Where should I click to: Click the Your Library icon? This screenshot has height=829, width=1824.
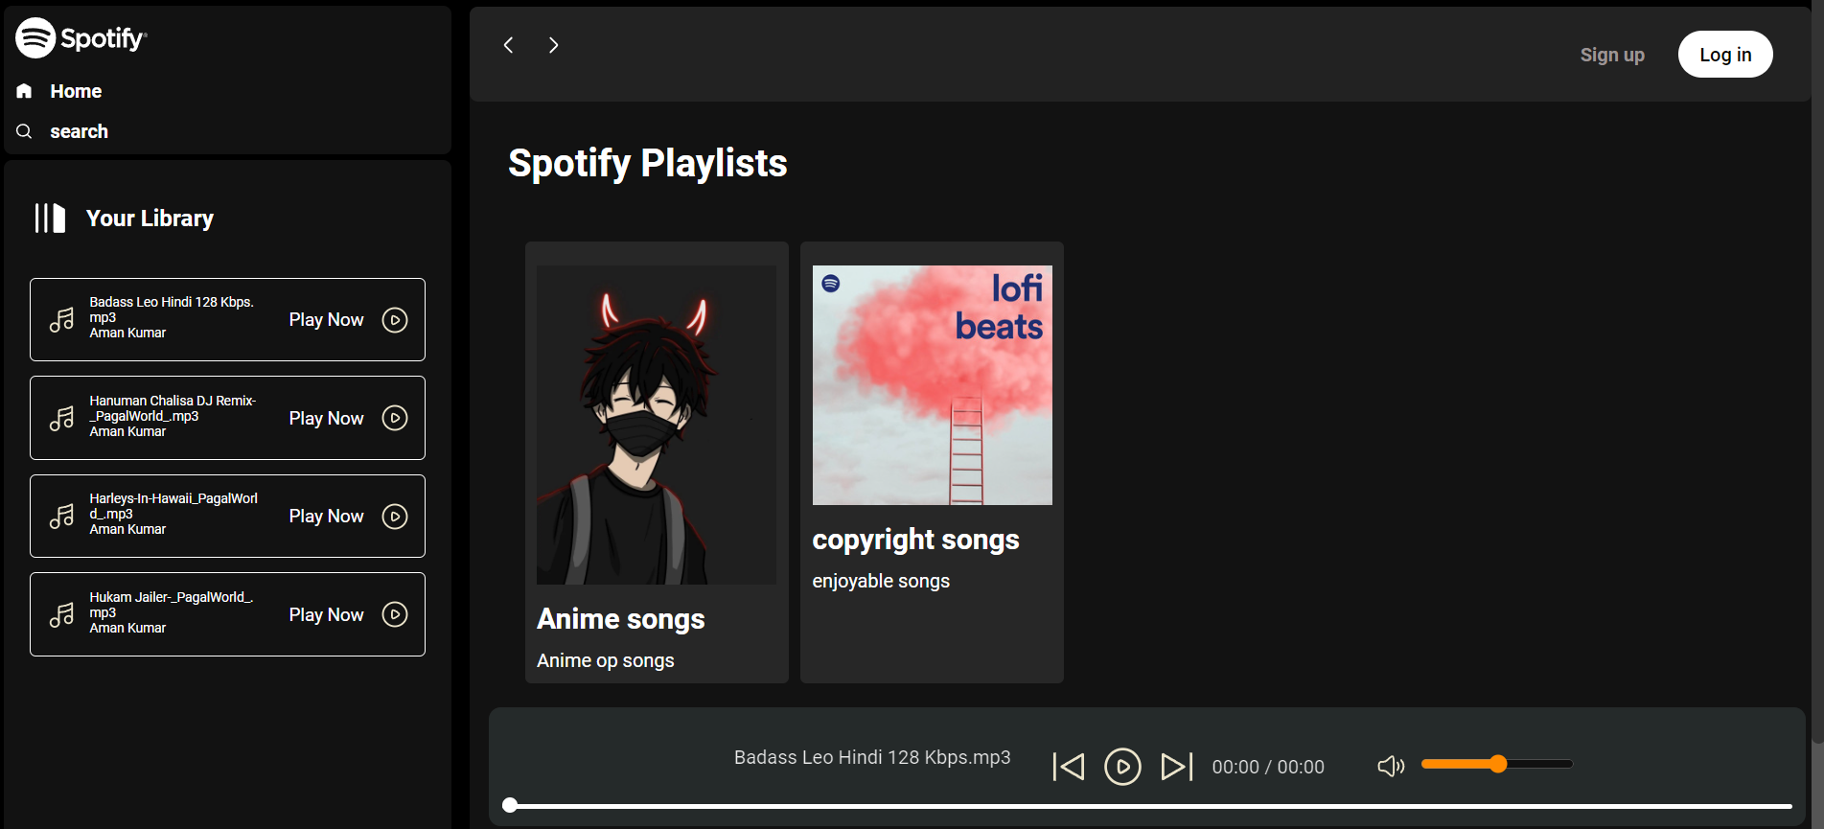(x=50, y=219)
